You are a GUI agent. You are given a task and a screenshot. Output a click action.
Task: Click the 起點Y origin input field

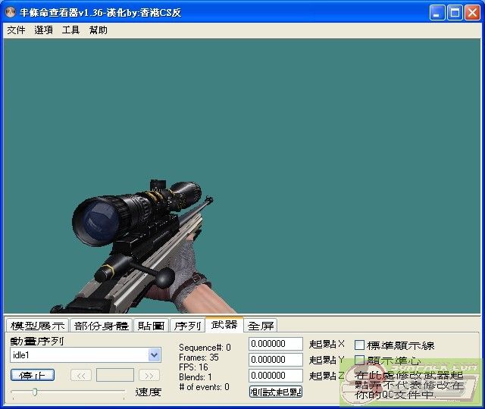click(276, 360)
